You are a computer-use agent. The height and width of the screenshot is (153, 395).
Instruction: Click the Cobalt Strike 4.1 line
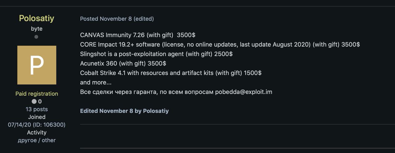click(171, 73)
